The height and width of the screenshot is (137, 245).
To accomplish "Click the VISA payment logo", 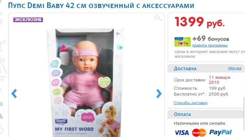I will coord(181,133).
